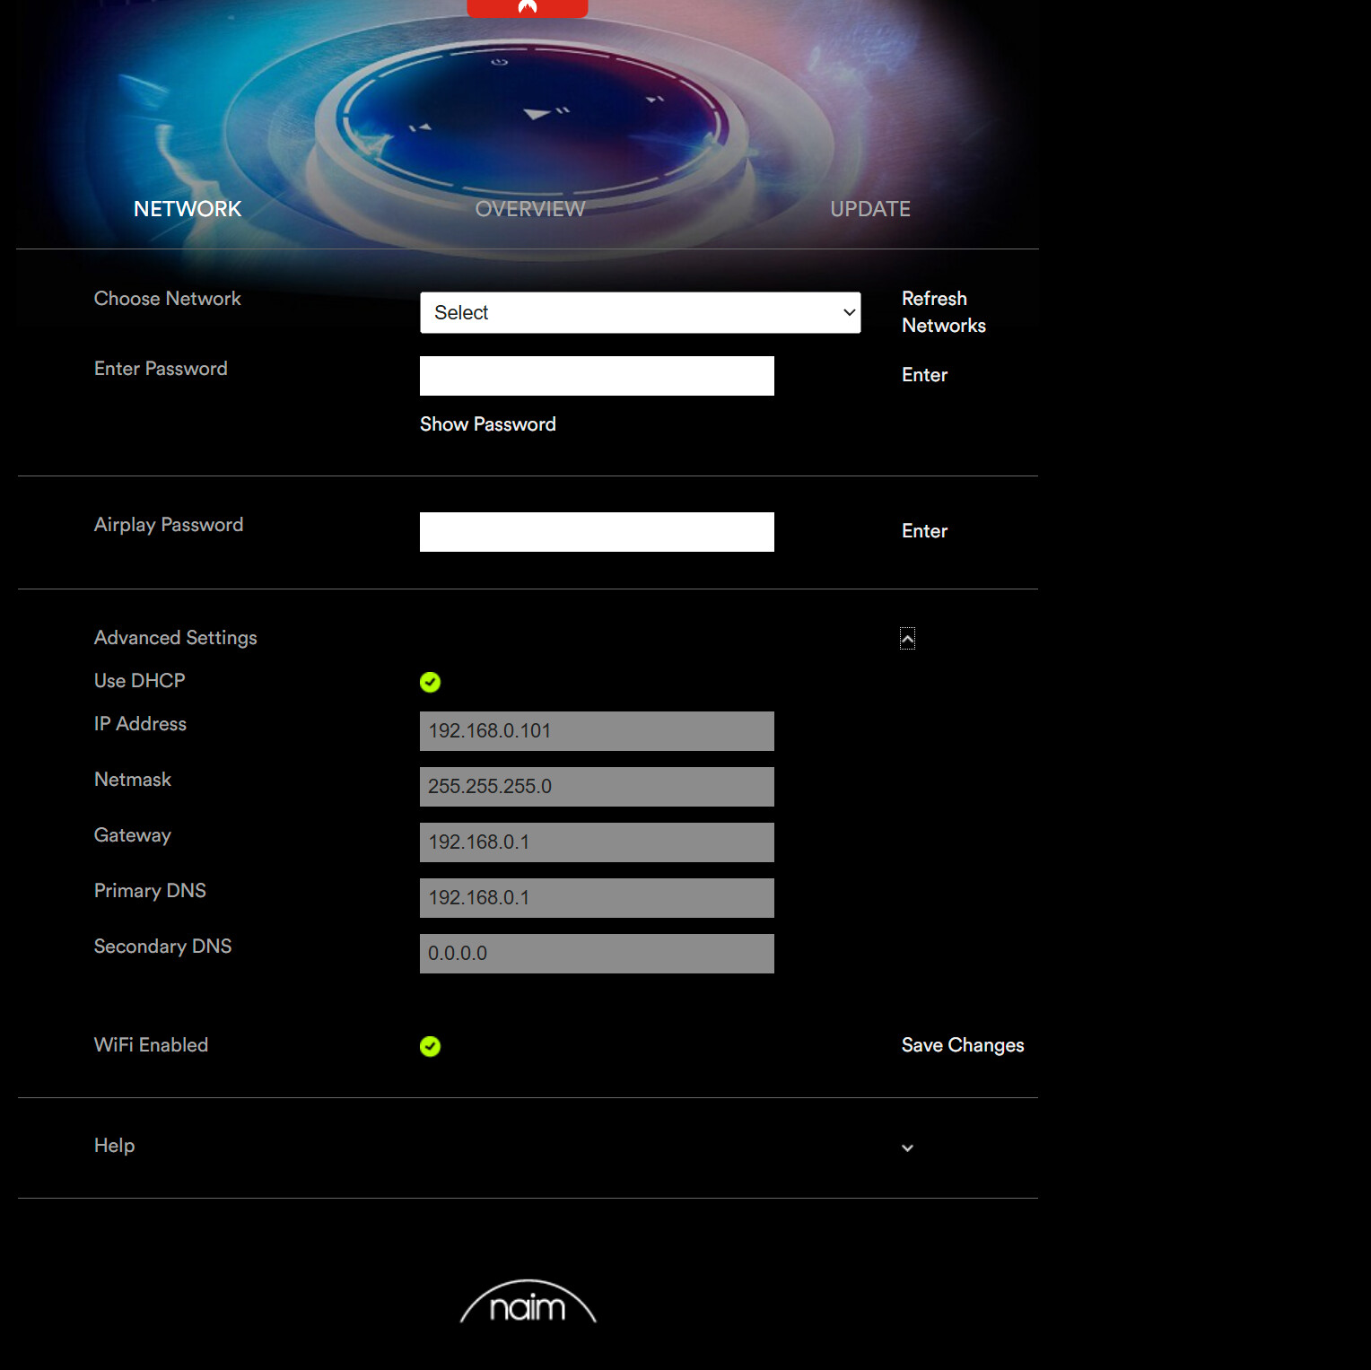
Task: Click the Airplay Password input field
Action: 597,532
